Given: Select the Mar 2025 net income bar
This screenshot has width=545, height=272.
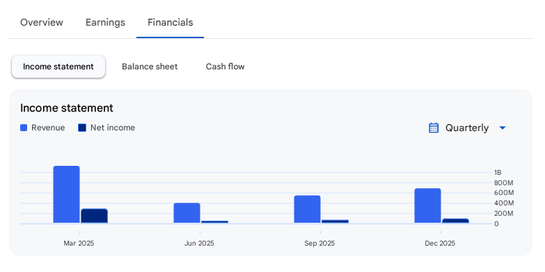Looking at the screenshot, I should point(94,216).
